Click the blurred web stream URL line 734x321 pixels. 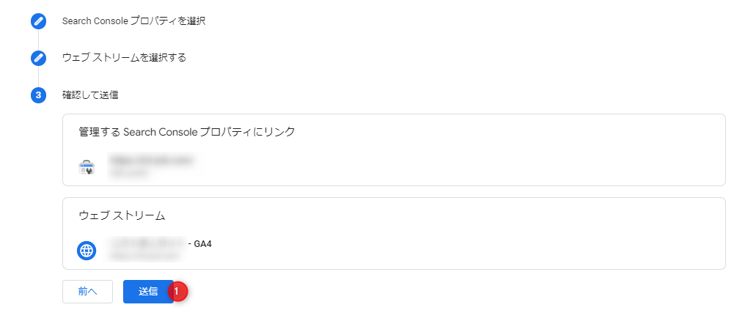[x=144, y=256]
